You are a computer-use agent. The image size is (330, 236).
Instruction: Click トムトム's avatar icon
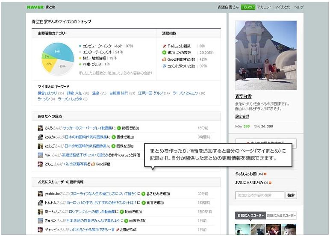[x=41, y=203]
